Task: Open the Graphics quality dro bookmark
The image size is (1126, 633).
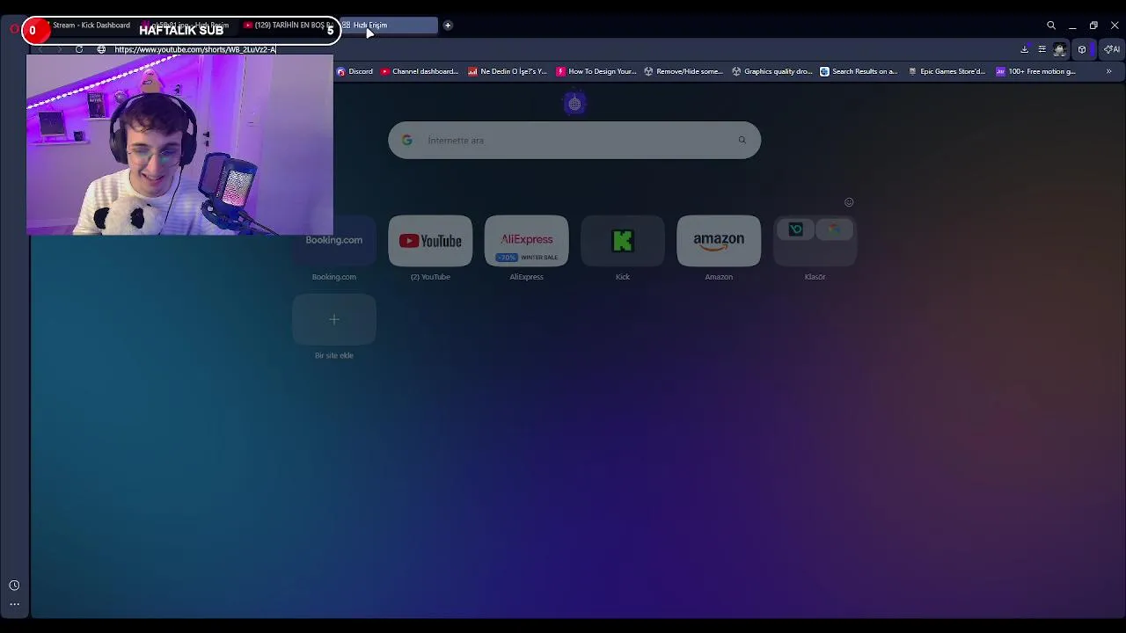Action: tap(772, 71)
